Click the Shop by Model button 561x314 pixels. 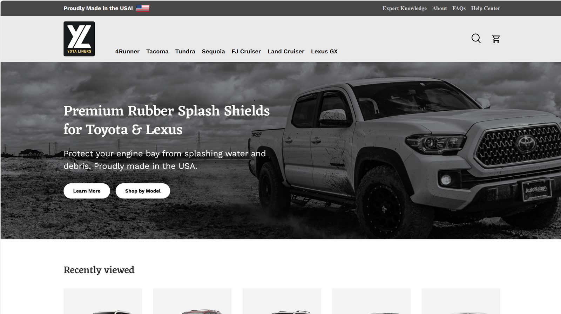[x=143, y=191]
